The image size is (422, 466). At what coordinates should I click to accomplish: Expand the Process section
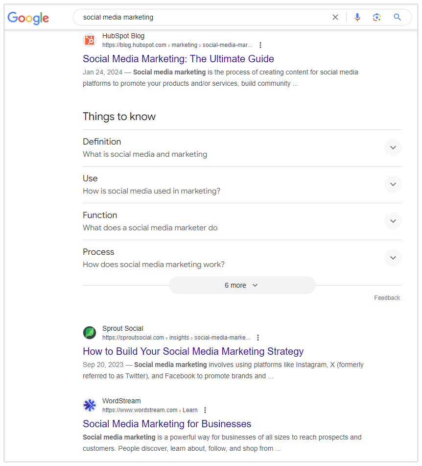click(x=393, y=258)
